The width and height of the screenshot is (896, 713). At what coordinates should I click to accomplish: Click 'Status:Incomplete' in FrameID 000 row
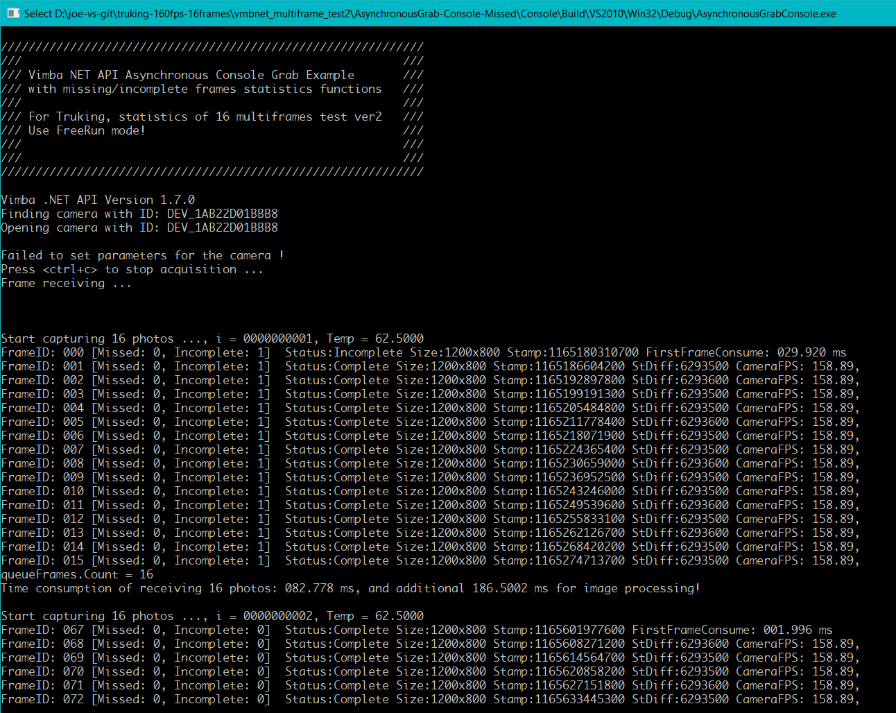pyautogui.click(x=344, y=352)
